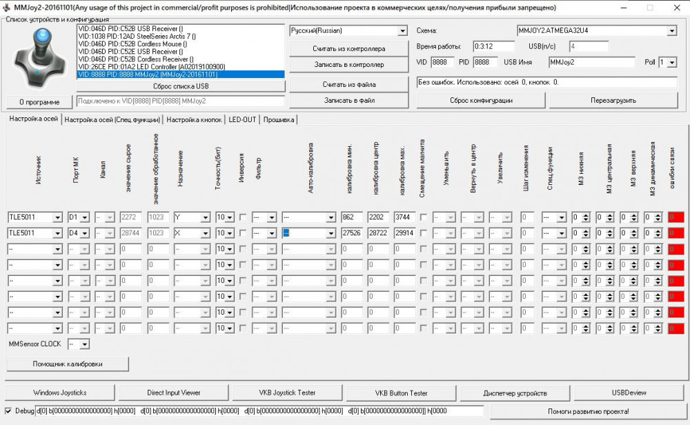Switch to the Прошивка tab
Image resolution: width=690 pixels, height=425 pixels.
pos(278,119)
